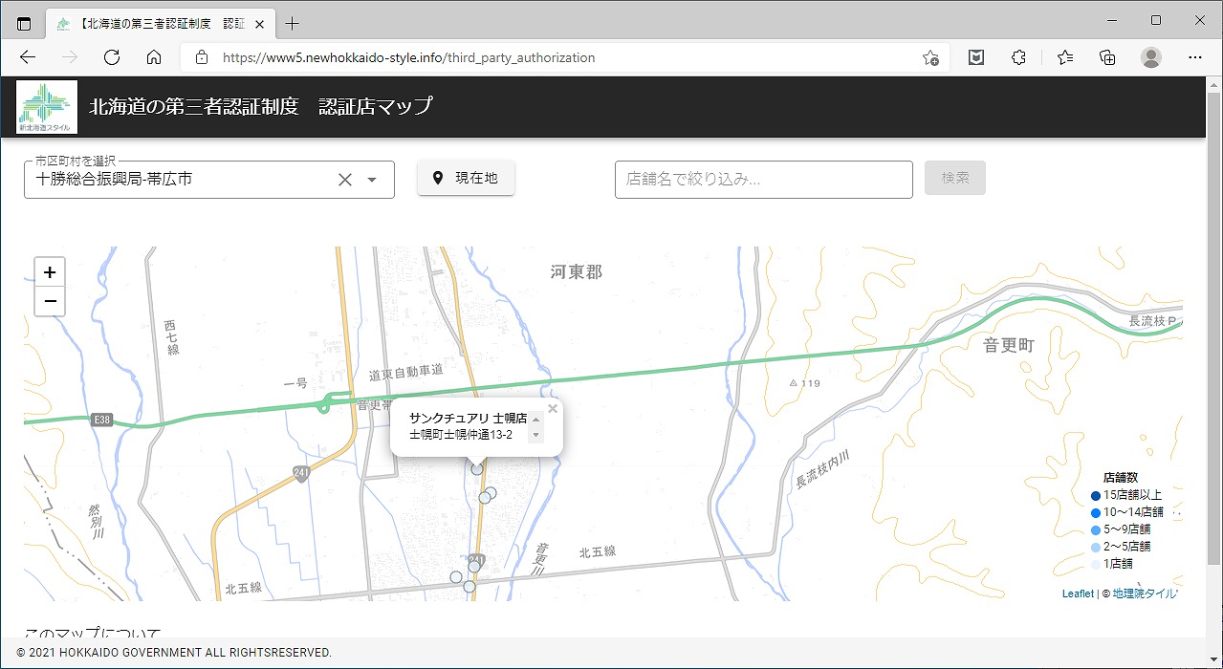The image size is (1223, 669).
Task: Go back to previous page
Action: [28, 57]
